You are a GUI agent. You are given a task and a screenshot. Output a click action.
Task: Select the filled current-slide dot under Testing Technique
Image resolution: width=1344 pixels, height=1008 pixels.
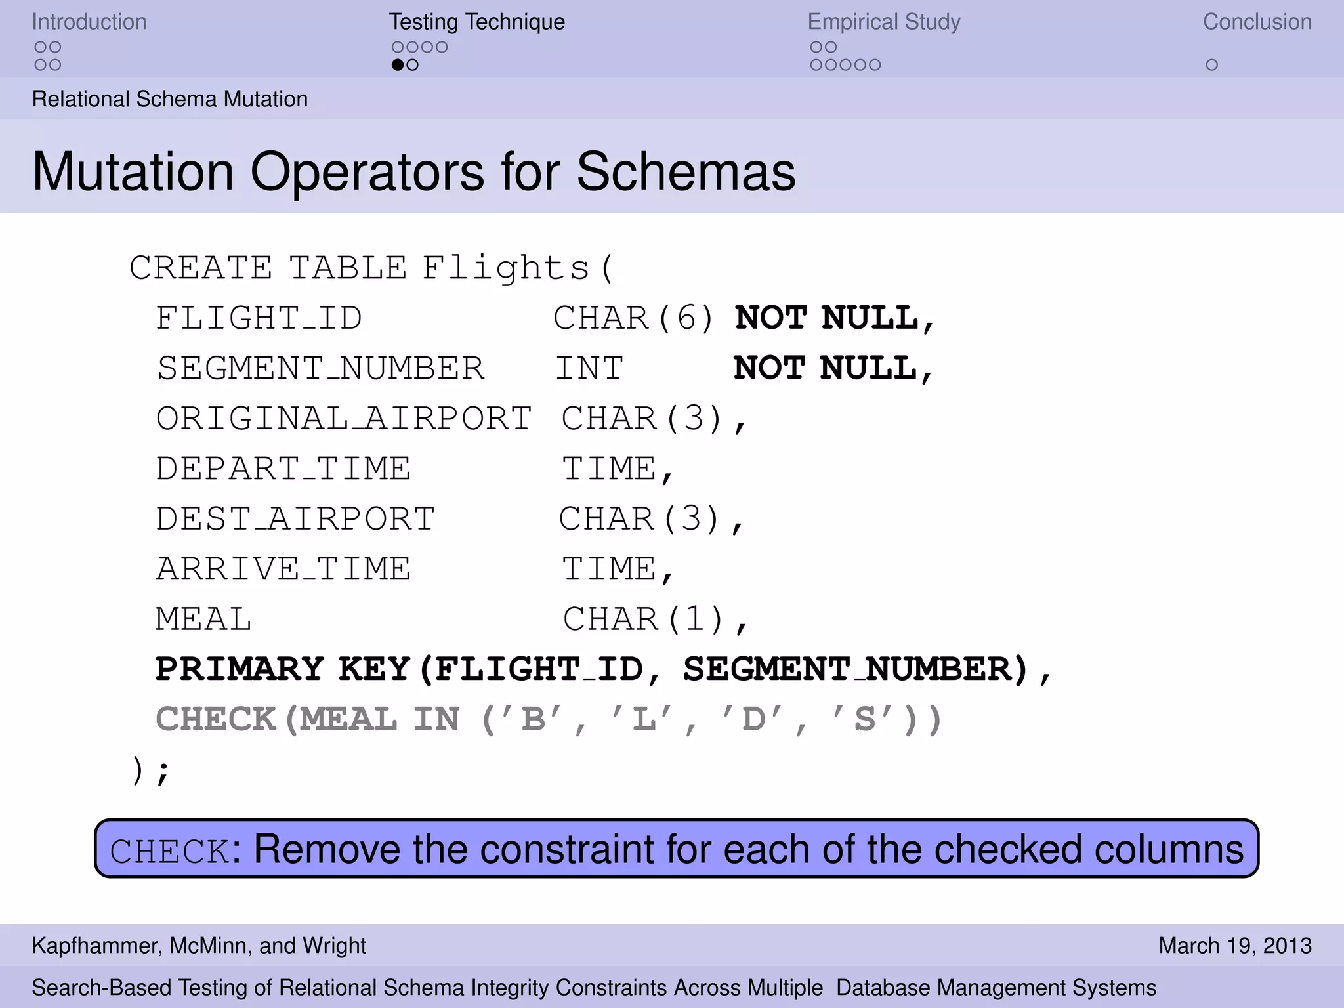point(398,65)
